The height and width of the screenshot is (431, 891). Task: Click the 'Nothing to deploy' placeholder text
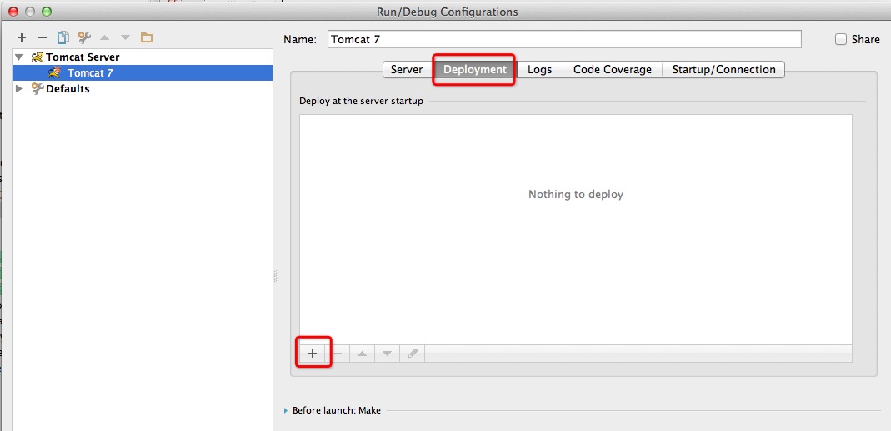pos(576,195)
